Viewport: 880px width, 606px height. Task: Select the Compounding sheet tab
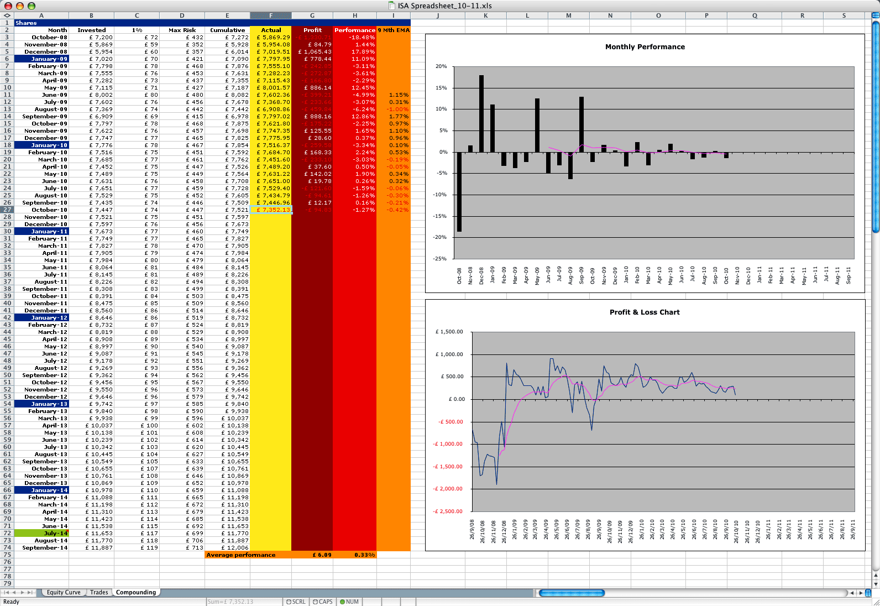point(136,592)
